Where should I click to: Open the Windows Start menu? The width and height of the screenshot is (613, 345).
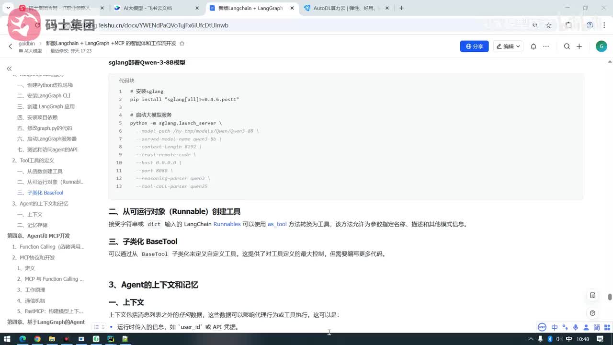[x=8, y=339]
